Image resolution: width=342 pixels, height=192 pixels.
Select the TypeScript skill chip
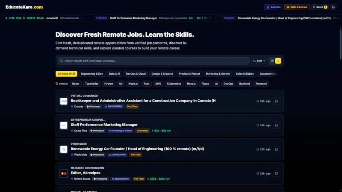point(92,84)
